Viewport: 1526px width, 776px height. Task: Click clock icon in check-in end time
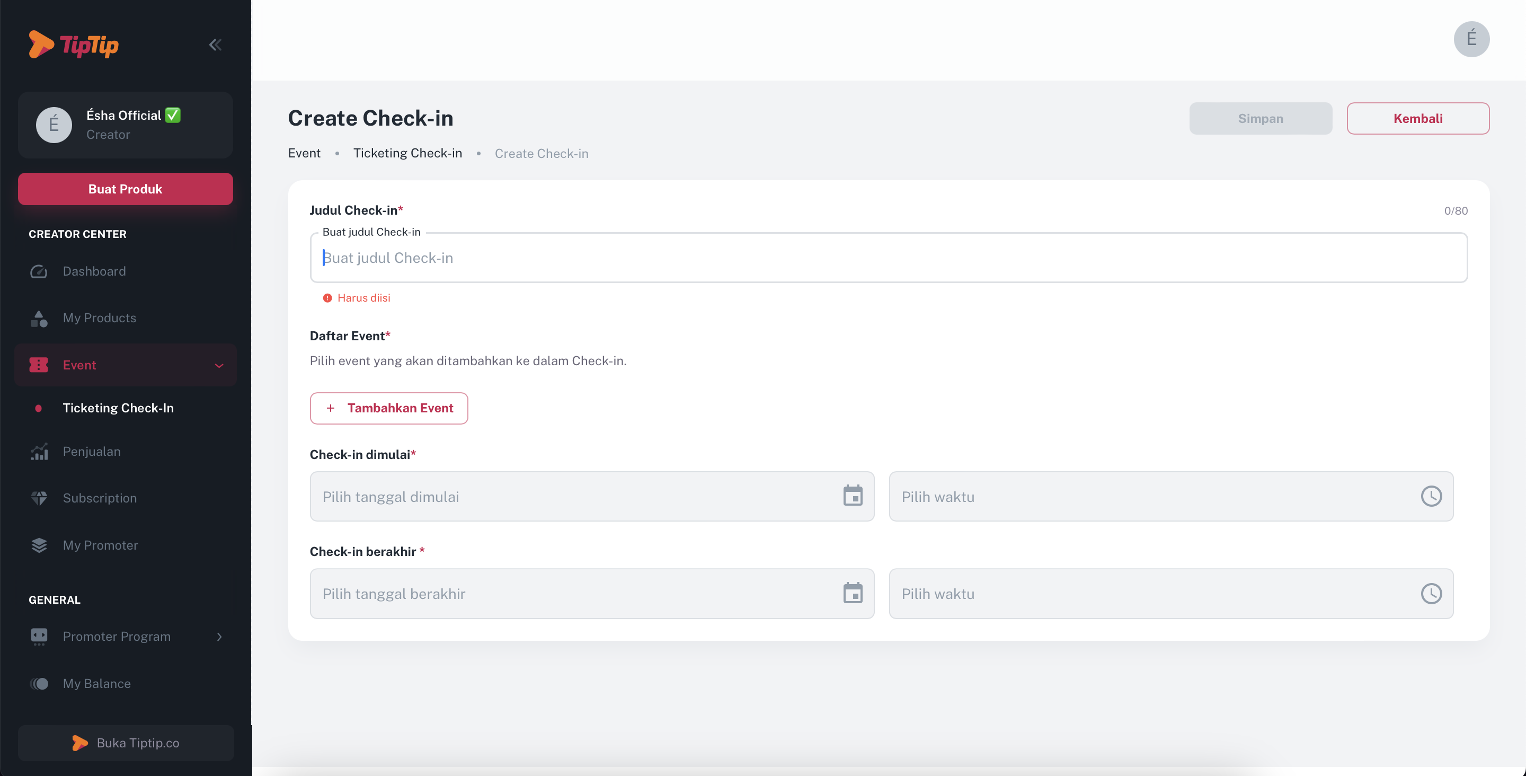(1431, 594)
